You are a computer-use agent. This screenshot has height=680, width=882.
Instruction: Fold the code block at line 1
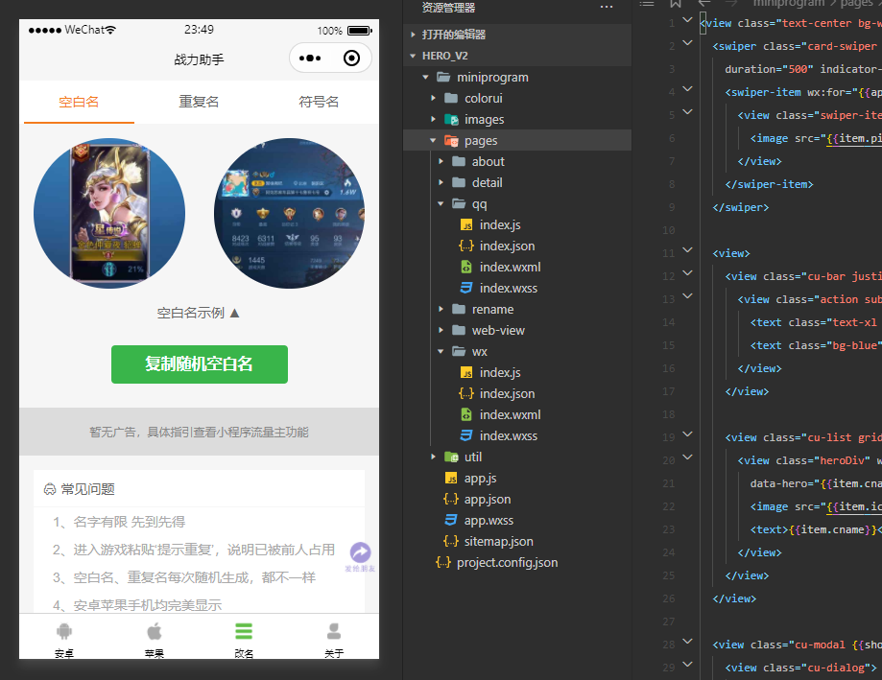click(x=687, y=20)
